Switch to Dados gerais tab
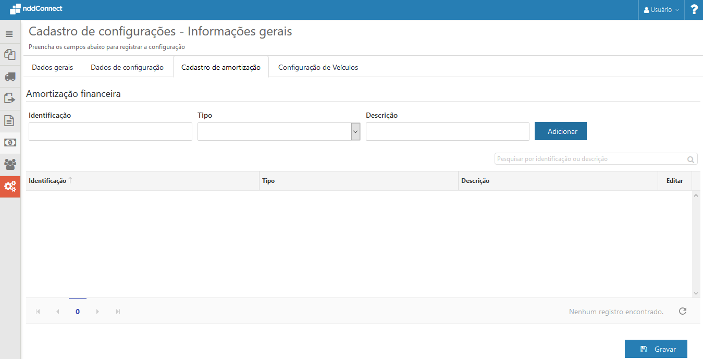703x359 pixels. pos(52,67)
